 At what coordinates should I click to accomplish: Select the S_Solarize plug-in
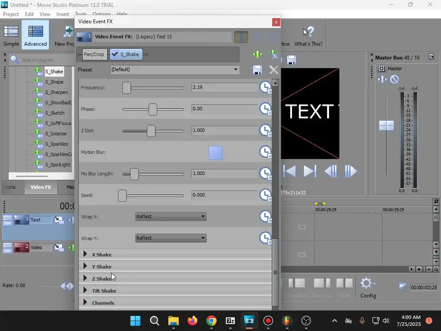tap(56, 134)
